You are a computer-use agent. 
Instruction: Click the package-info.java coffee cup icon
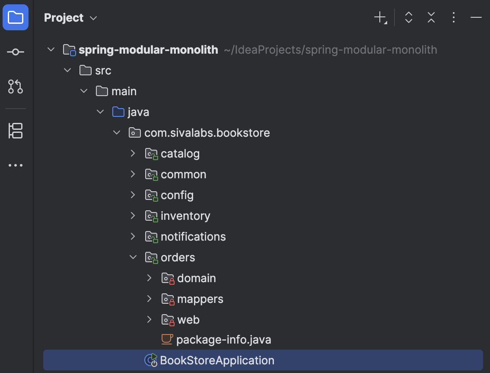(x=167, y=339)
